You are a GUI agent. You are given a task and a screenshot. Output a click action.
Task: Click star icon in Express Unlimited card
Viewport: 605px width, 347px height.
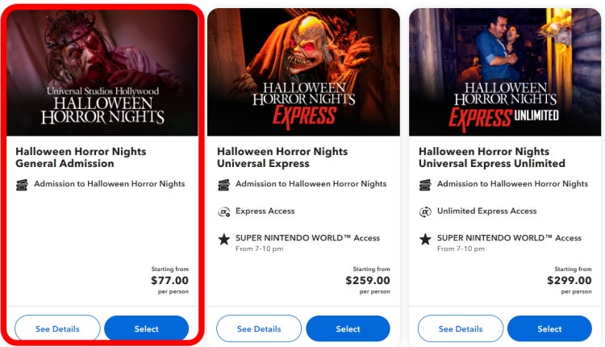[x=425, y=240]
